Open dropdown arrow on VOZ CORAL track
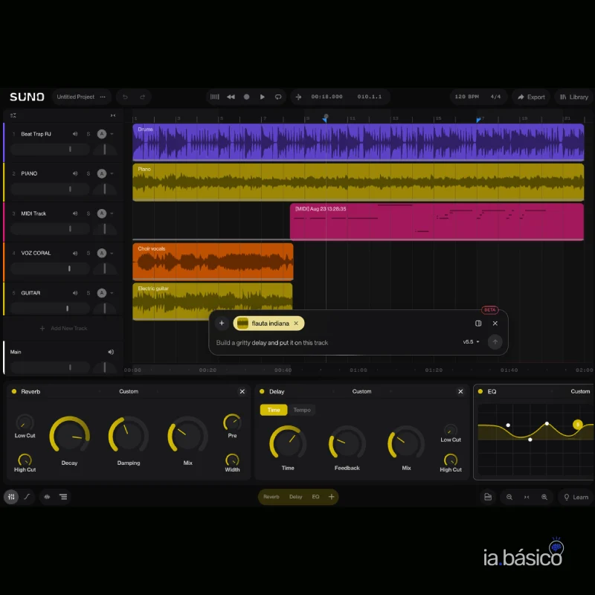Image resolution: width=595 pixels, height=595 pixels. [x=112, y=253]
